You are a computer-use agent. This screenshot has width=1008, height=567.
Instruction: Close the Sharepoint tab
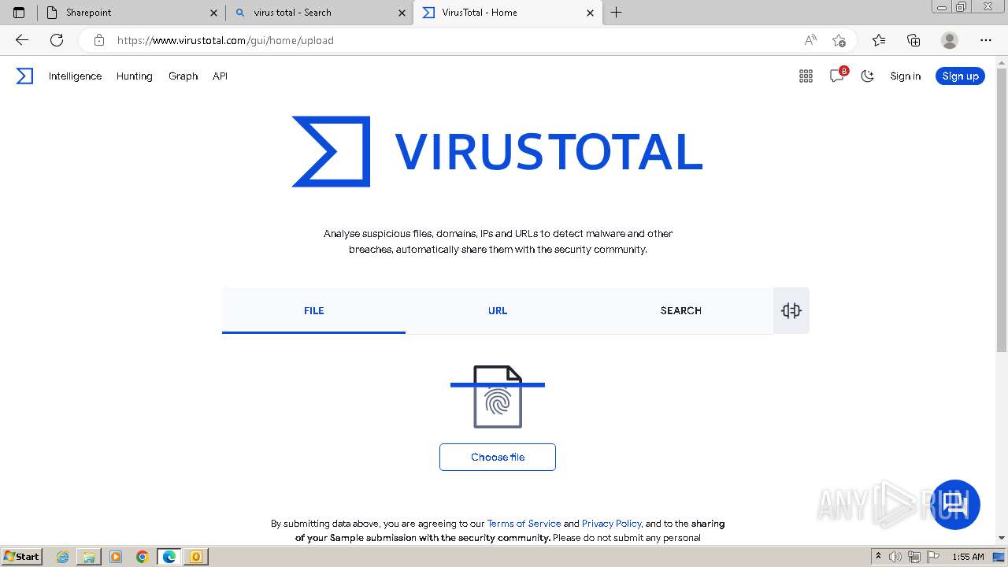(x=214, y=13)
